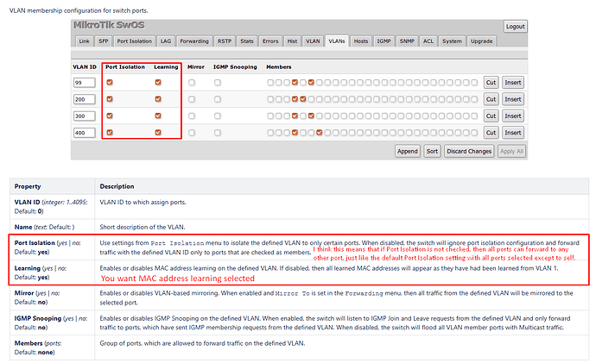Click the Sort button

pos(432,151)
